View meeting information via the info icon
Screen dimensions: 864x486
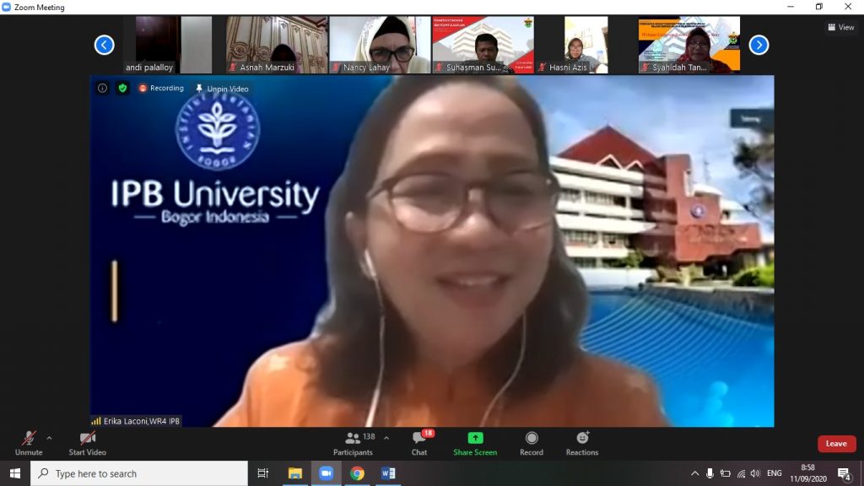[101, 88]
